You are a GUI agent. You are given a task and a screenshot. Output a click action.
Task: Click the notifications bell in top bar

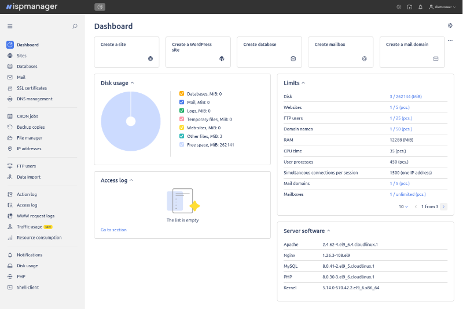pyautogui.click(x=420, y=7)
